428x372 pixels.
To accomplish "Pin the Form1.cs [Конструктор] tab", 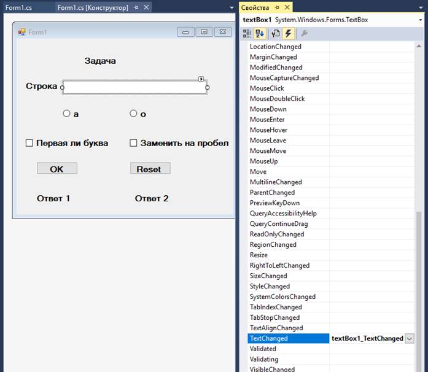I will point(136,8).
